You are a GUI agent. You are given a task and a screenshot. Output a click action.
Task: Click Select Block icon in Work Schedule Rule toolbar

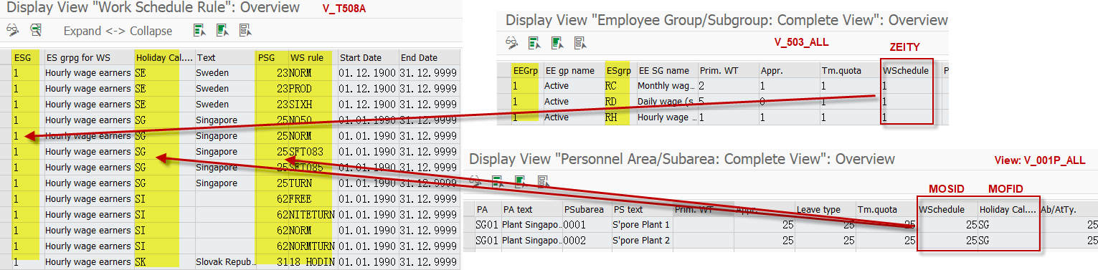tap(222, 30)
